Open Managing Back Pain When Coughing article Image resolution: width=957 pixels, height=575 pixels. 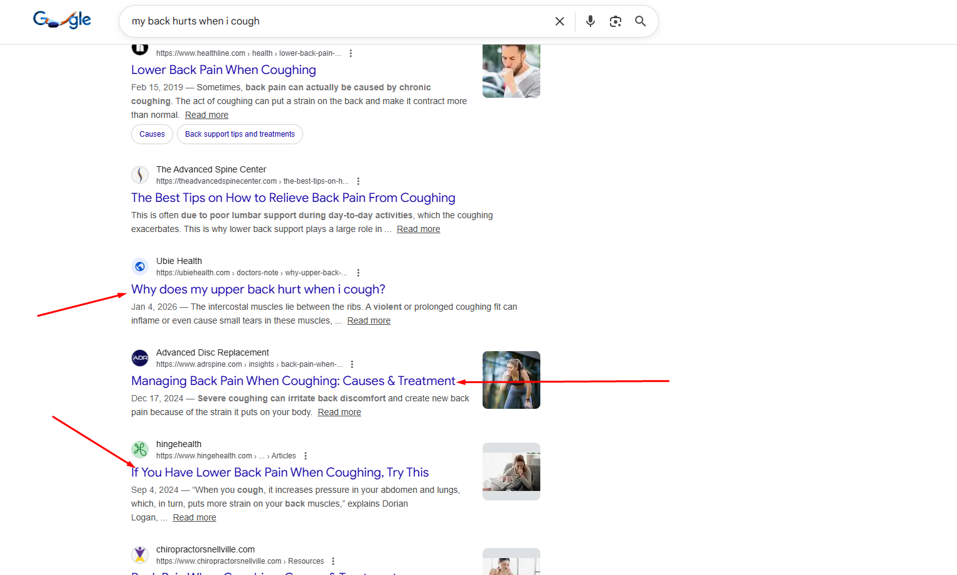point(293,381)
